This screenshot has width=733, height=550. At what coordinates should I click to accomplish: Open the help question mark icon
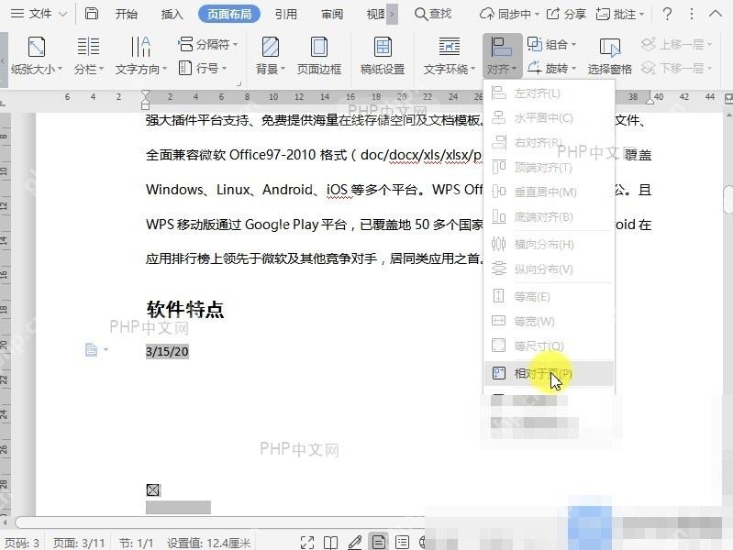coord(667,14)
